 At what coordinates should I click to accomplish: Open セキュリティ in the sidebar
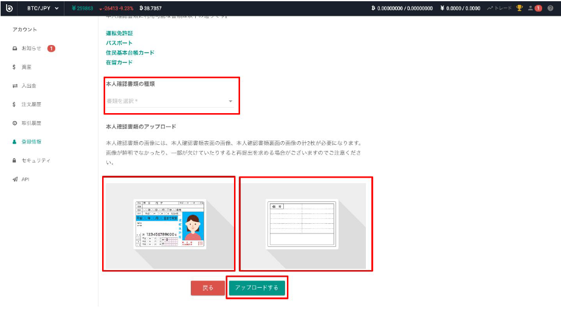coord(36,160)
